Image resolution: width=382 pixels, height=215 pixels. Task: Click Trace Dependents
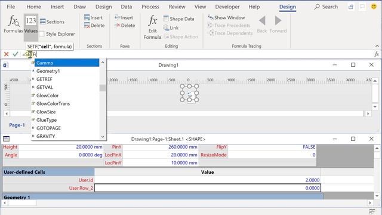[230, 33]
